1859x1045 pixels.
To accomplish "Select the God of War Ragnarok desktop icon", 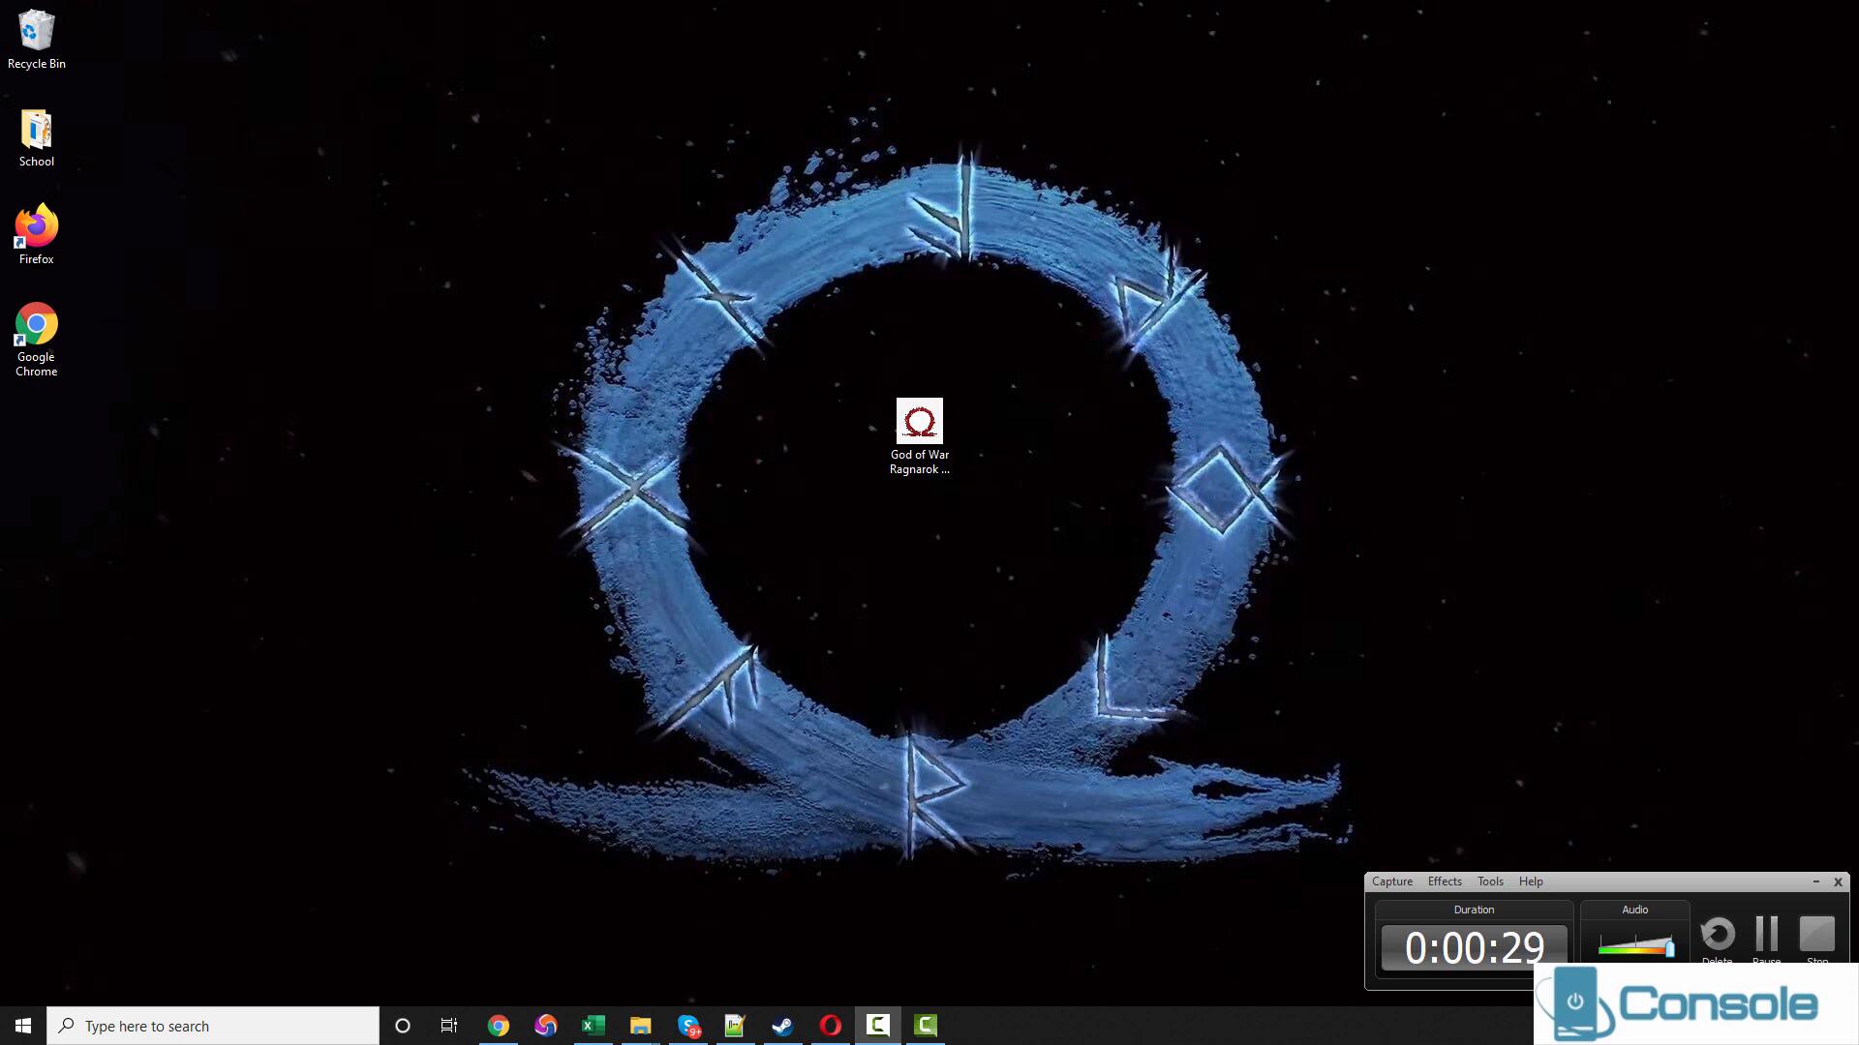I will point(919,423).
